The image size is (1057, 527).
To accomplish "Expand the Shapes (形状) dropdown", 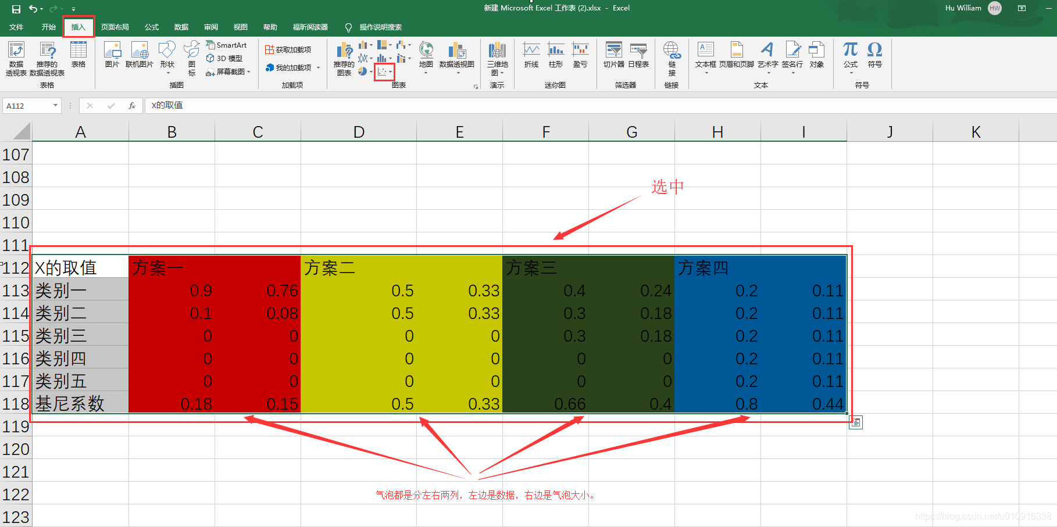I will (x=168, y=73).
